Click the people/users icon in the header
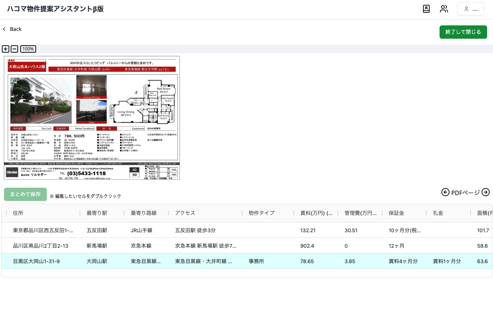Viewport: 493px width, 318px height. [444, 9]
